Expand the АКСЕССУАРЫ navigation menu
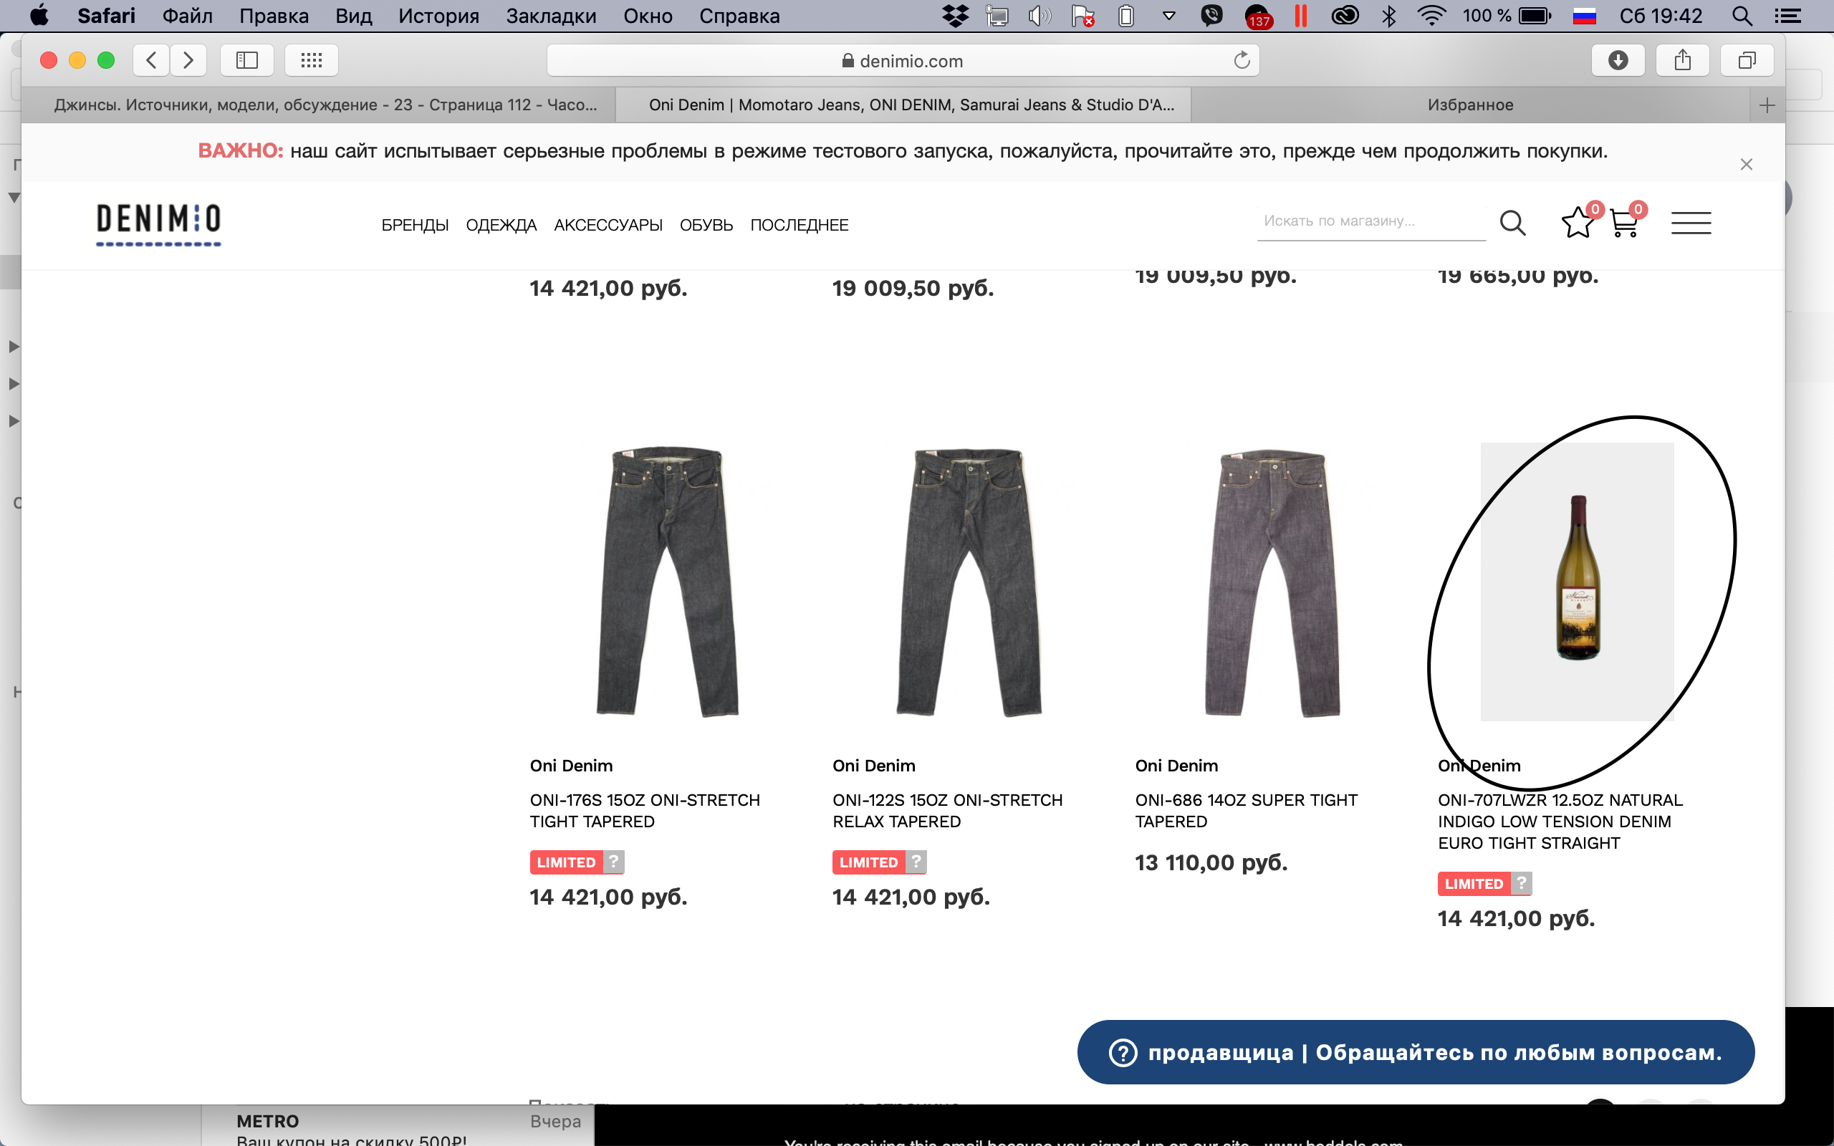The height and width of the screenshot is (1146, 1834). tap(608, 225)
